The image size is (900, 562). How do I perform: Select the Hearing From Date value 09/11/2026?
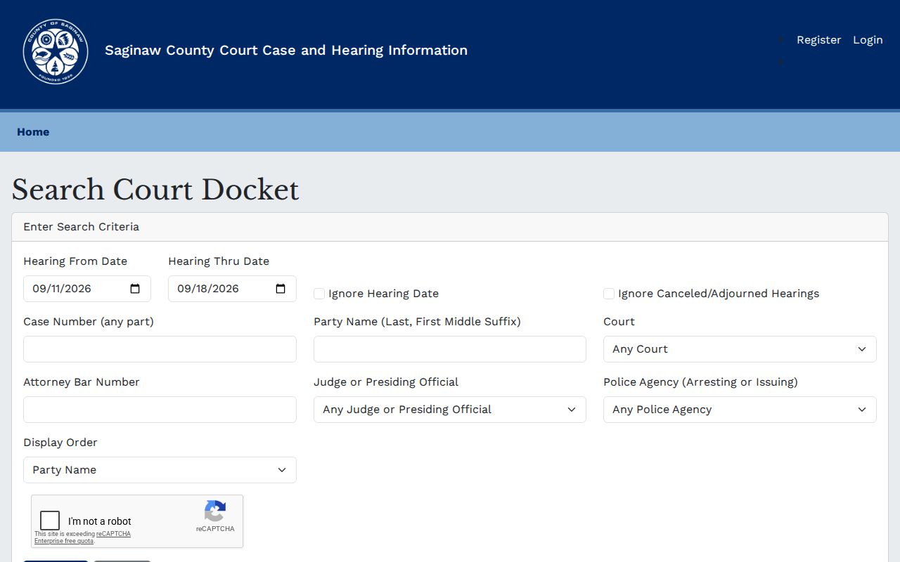62,289
